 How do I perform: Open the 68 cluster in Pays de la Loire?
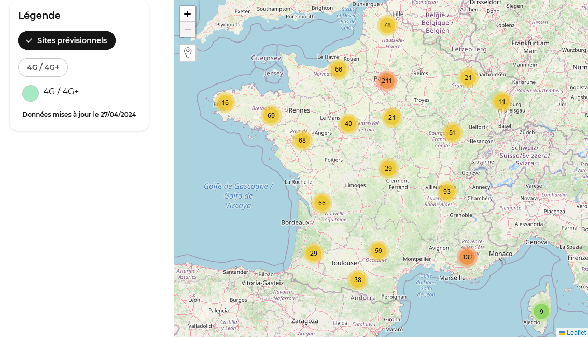pos(302,141)
